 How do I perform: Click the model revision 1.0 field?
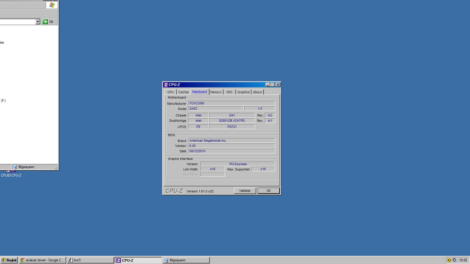260,109
